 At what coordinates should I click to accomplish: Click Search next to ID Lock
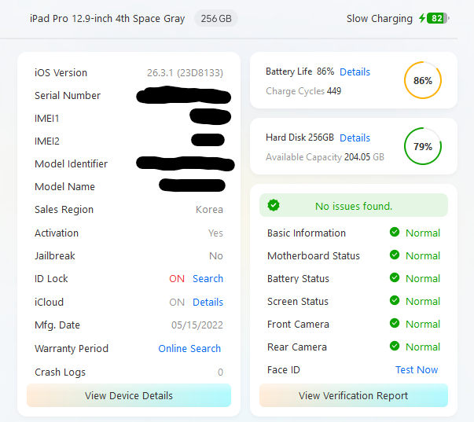pos(208,278)
